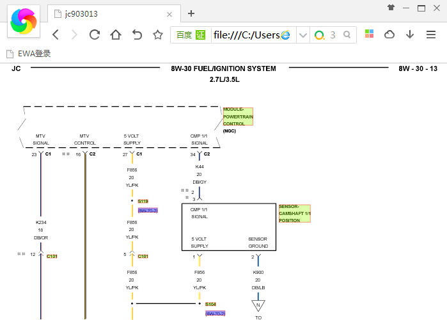Open the EWA登录 bookmark
This screenshot has width=447, height=320.
pos(29,54)
